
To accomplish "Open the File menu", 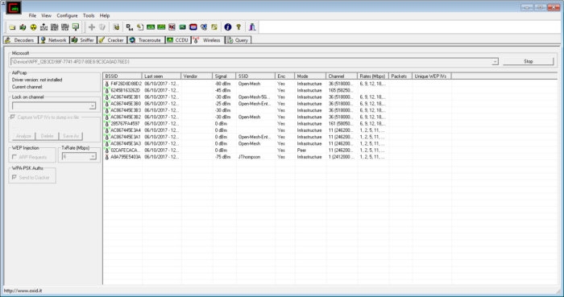I will click(x=32, y=16).
